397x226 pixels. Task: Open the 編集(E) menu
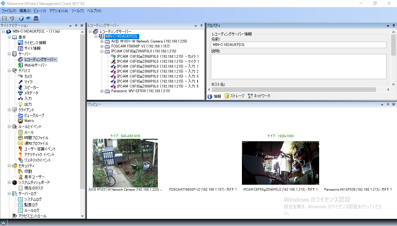click(25, 11)
